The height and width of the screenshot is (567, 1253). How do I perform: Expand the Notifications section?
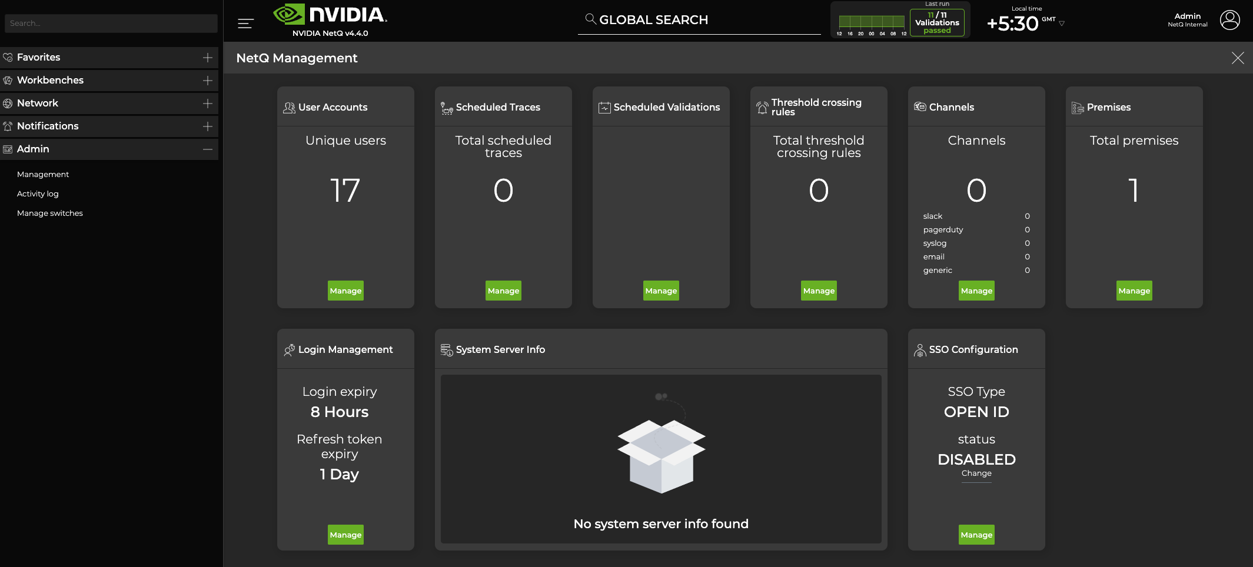pyautogui.click(x=207, y=126)
